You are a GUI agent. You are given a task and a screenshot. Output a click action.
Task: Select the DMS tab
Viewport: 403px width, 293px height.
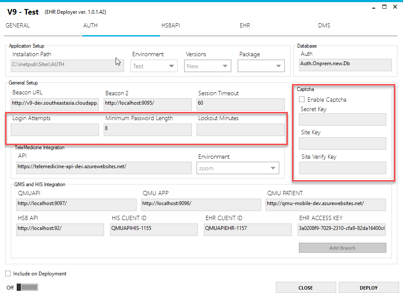click(x=324, y=25)
